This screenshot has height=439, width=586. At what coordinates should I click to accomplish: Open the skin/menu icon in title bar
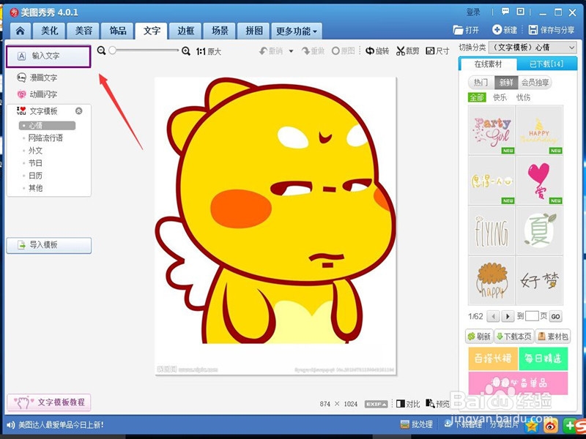pos(520,12)
